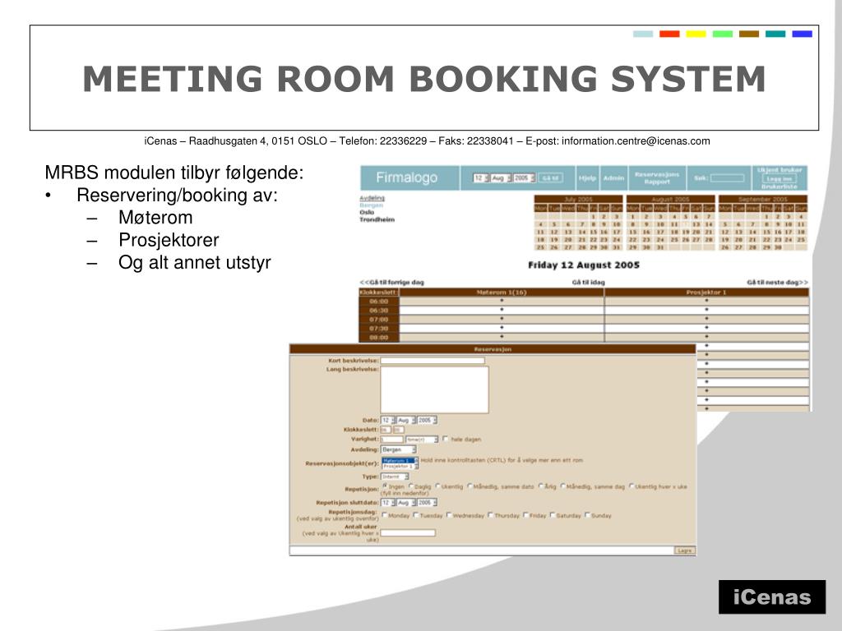Select 'Ukentlig hver x uke' radio button
842x631 pixels.
(x=631, y=486)
